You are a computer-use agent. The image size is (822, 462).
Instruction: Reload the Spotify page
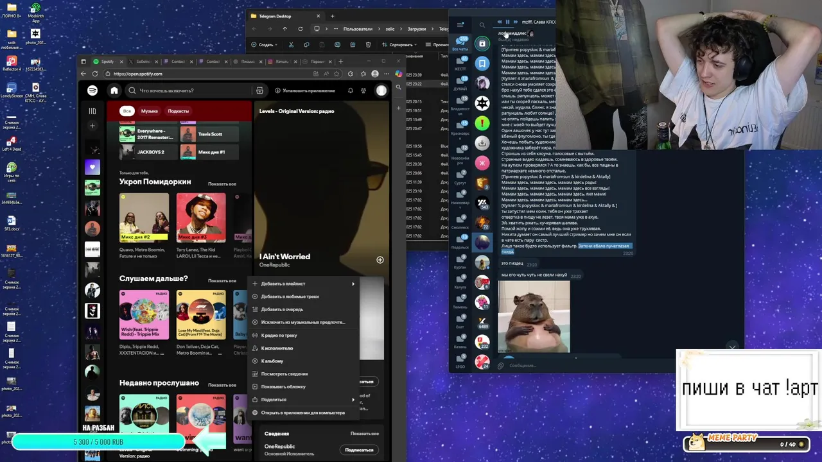coord(96,74)
